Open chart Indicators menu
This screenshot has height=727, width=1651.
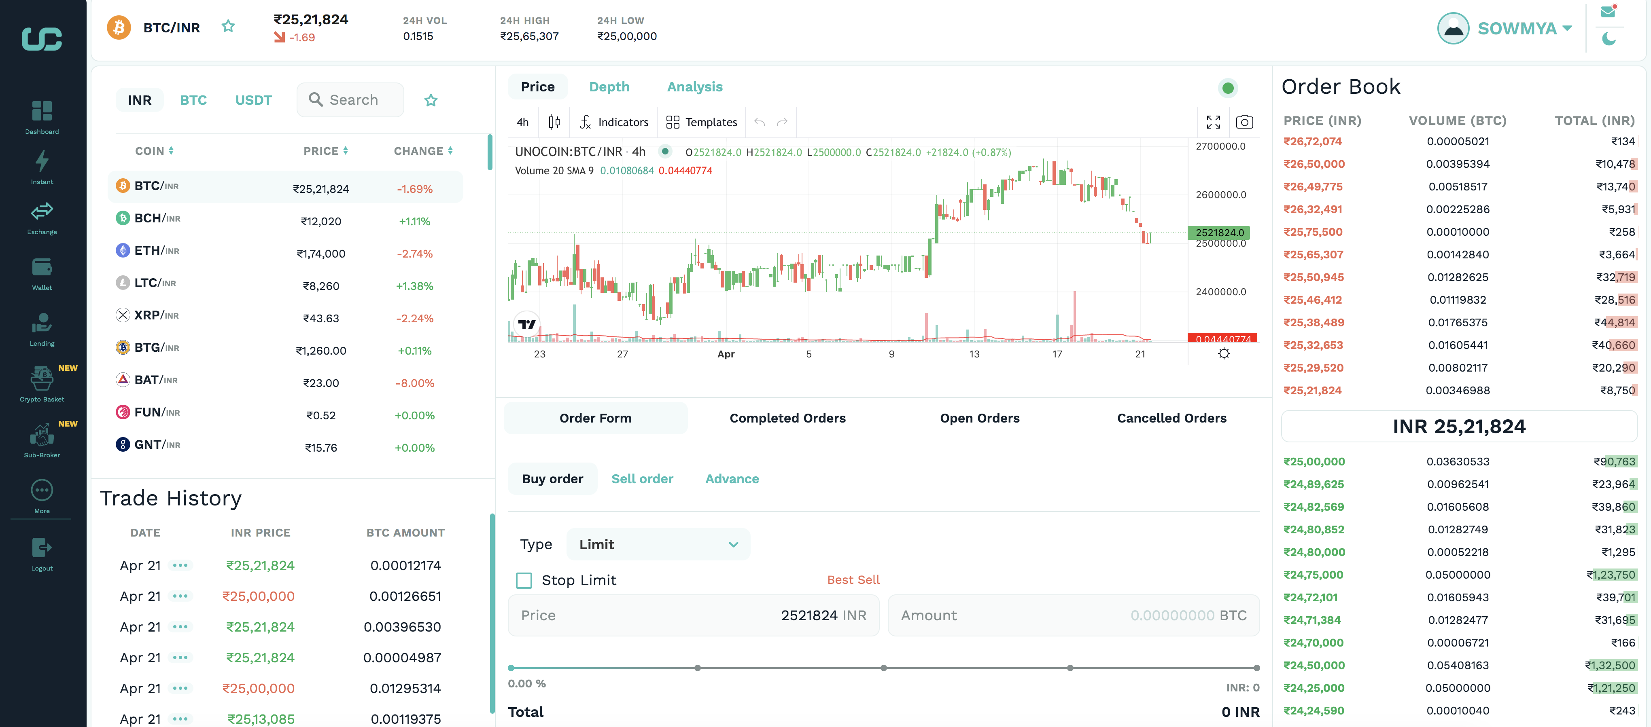pos(614,122)
